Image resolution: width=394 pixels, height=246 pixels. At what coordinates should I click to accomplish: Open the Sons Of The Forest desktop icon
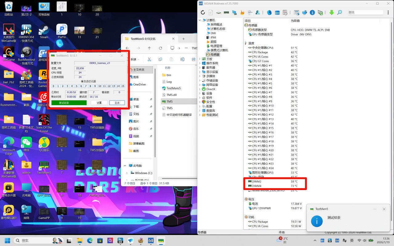pos(44,124)
